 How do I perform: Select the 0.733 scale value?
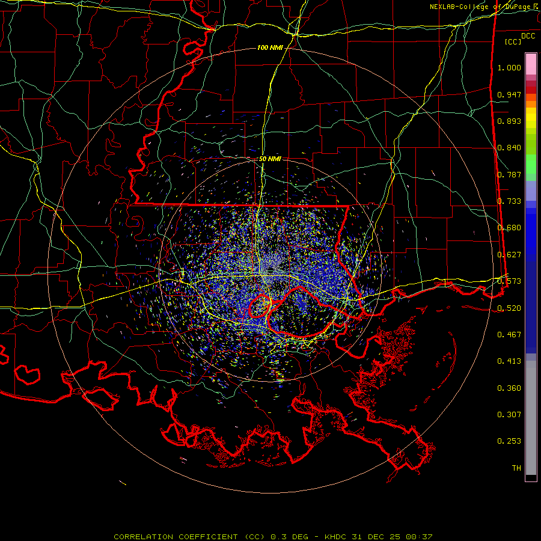pos(509,201)
